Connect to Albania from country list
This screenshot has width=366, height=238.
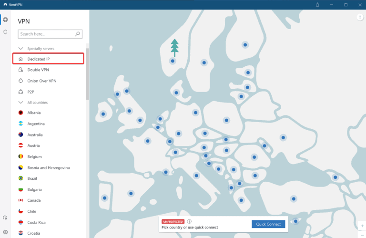pyautogui.click(x=34, y=113)
